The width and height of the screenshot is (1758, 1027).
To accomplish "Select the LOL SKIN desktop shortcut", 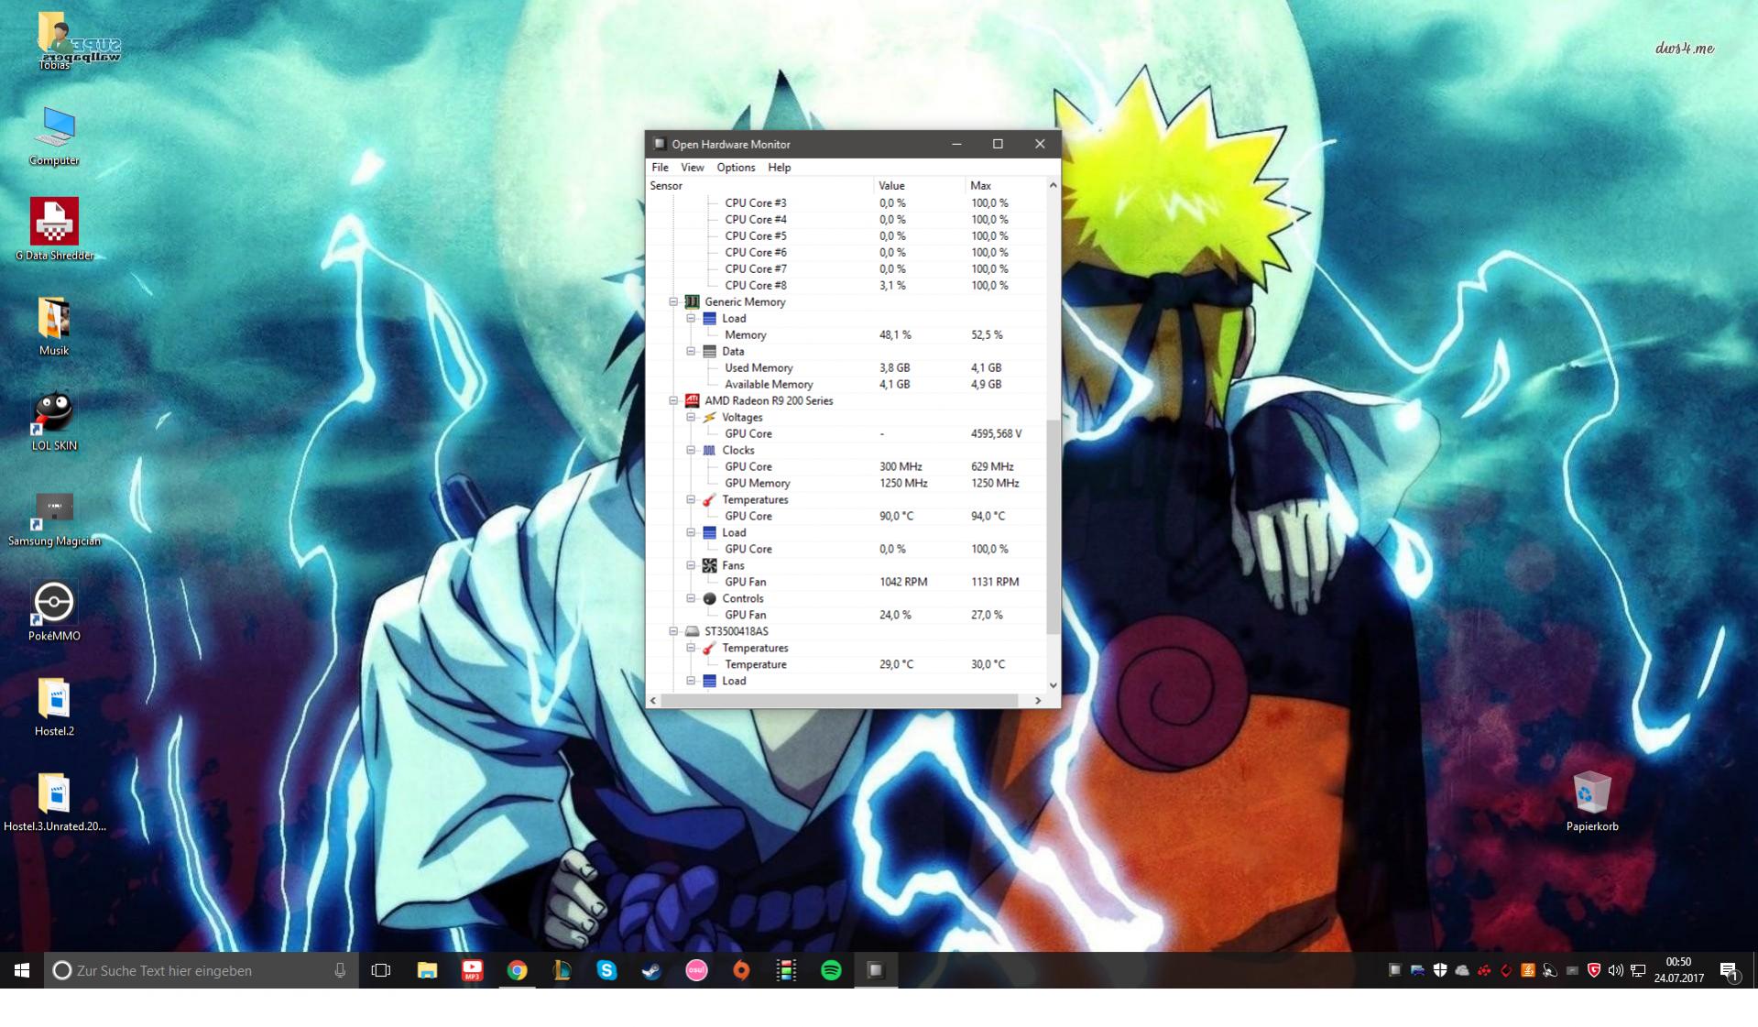I will (x=54, y=421).
